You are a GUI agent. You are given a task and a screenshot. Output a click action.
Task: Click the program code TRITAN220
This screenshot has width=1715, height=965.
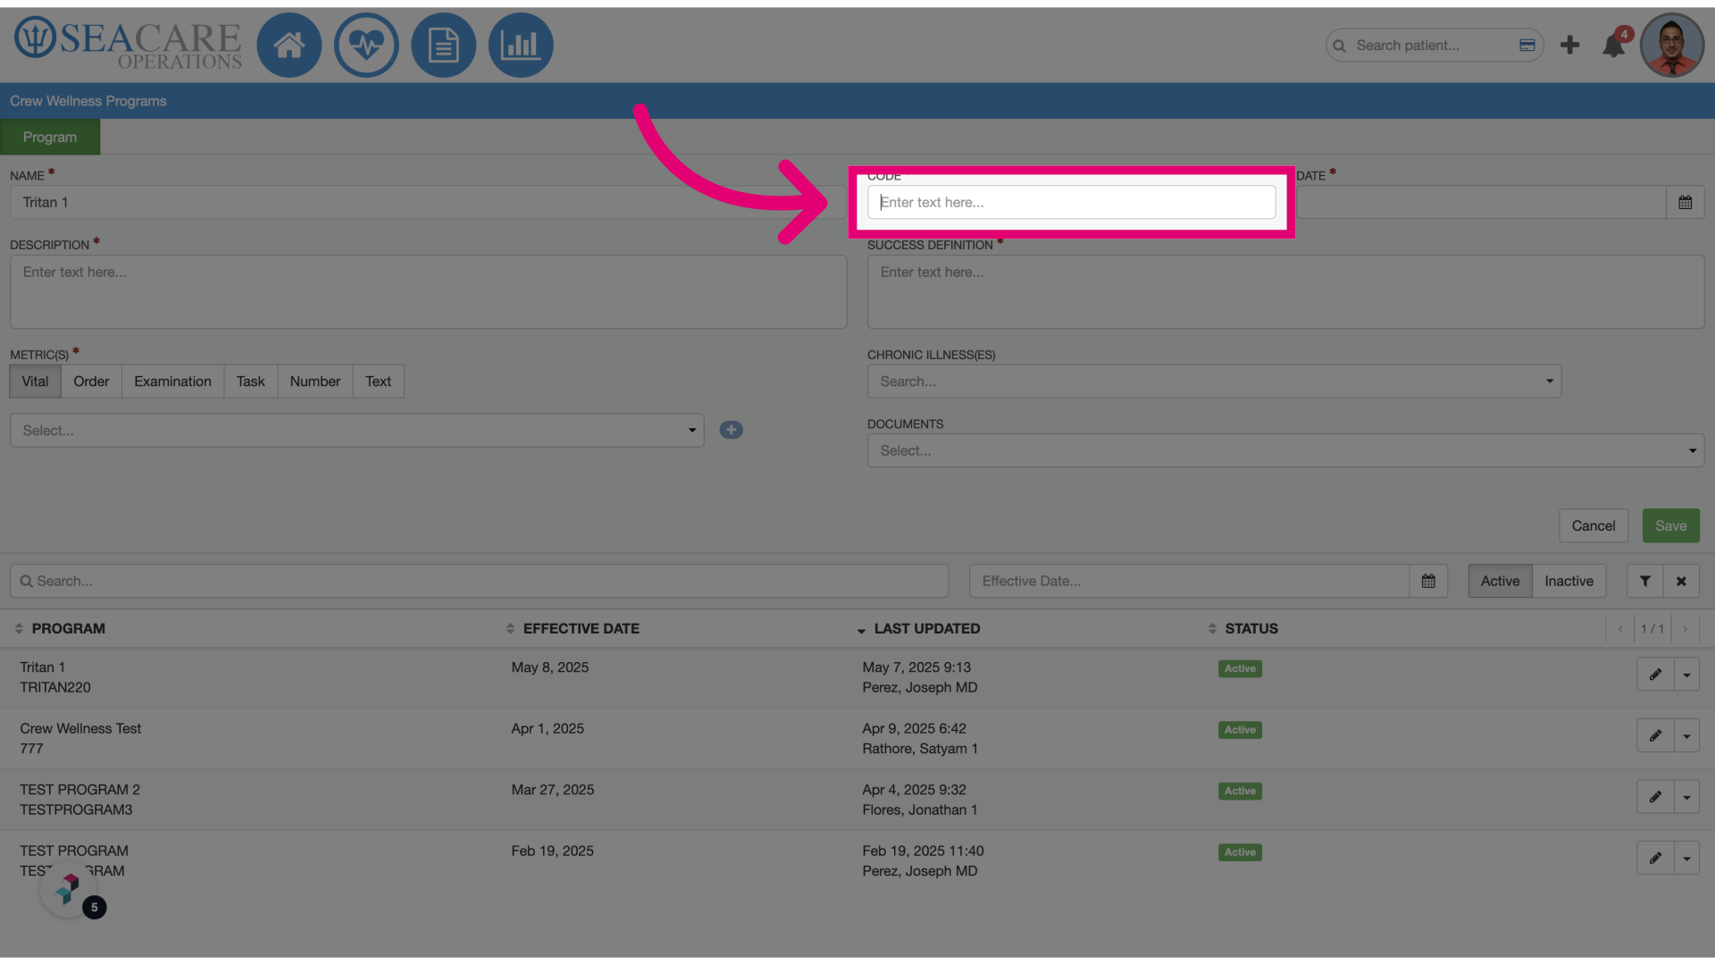[x=55, y=688]
